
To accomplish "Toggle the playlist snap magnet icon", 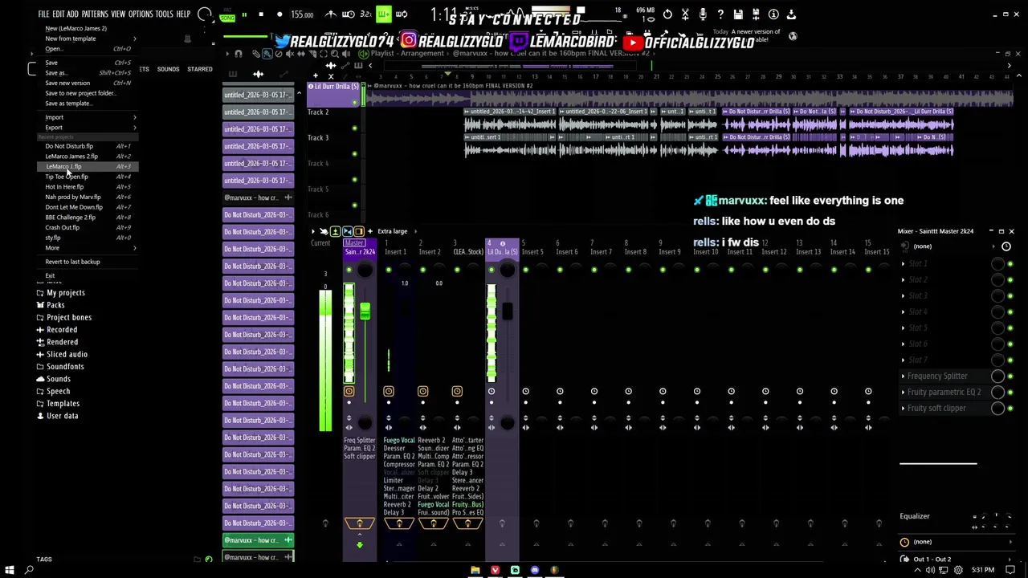I will coord(238,54).
